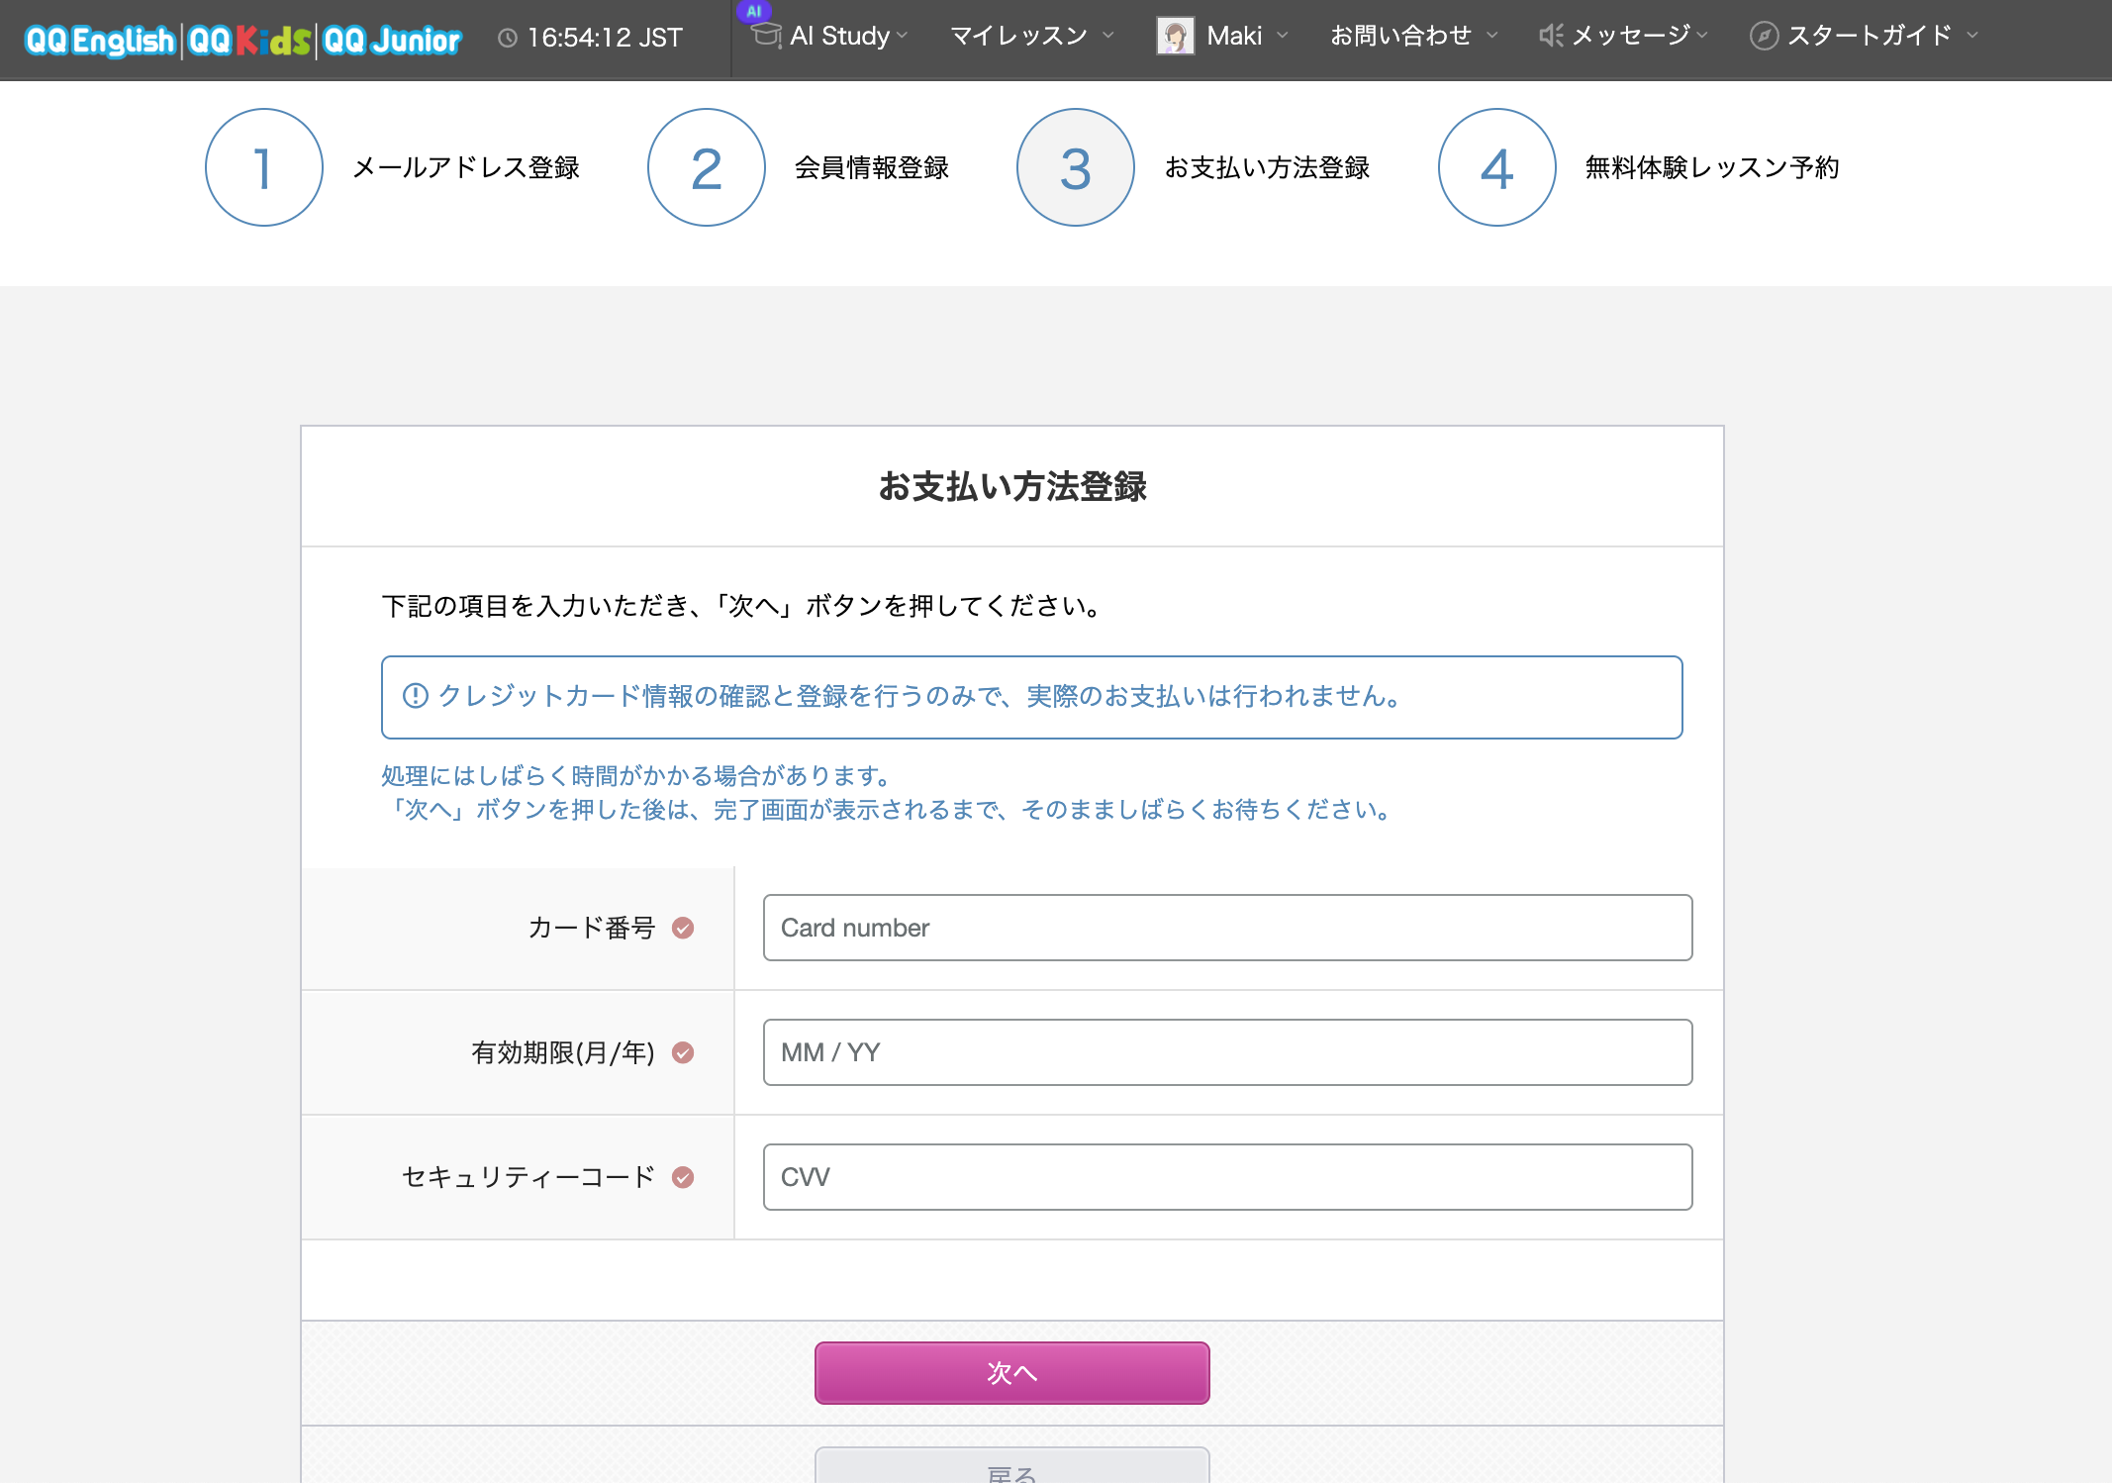Click the 無料体験レッスン予約 step label
The height and width of the screenshot is (1483, 2112).
(1712, 167)
